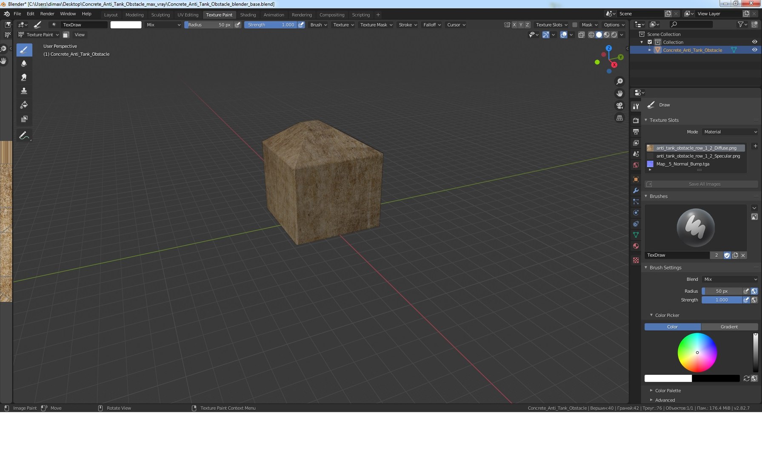Click Save All Images button
Image resolution: width=762 pixels, height=459 pixels.
(702, 184)
